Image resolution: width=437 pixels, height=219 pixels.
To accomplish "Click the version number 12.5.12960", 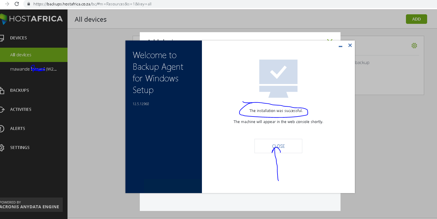I will [x=141, y=104].
